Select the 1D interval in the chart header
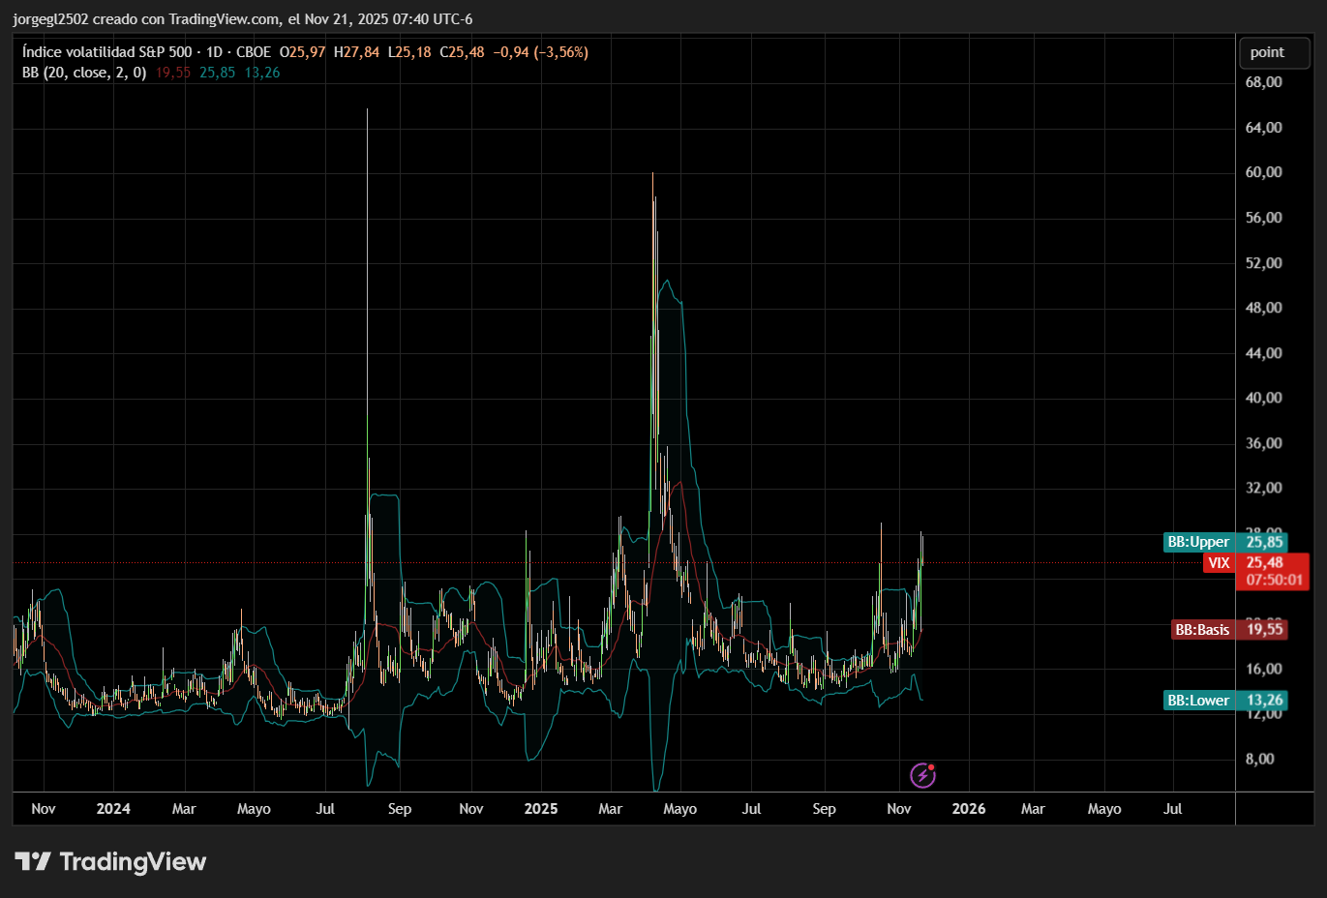1327x898 pixels. point(214,52)
